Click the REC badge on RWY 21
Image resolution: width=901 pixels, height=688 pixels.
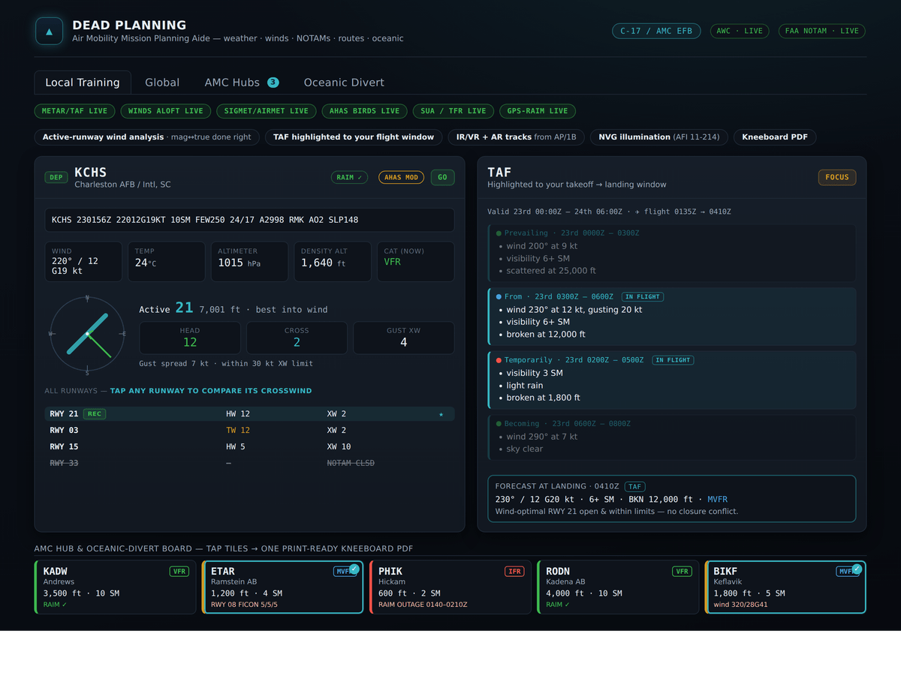95,414
